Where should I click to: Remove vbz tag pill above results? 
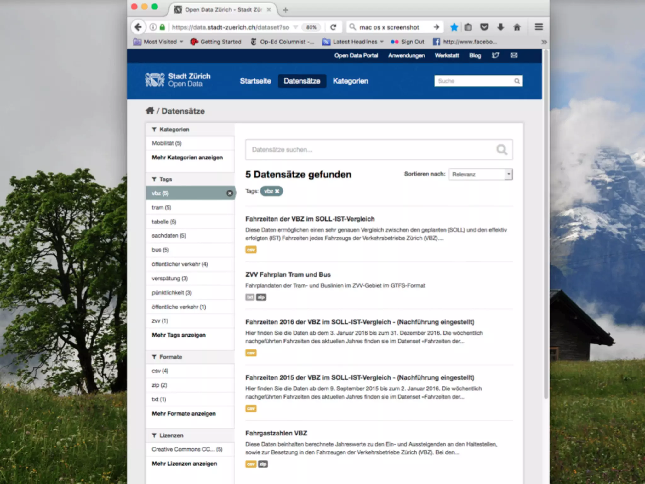click(x=277, y=191)
